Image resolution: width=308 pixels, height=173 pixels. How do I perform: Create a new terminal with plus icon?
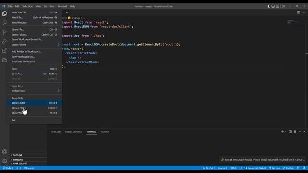pos(282,132)
